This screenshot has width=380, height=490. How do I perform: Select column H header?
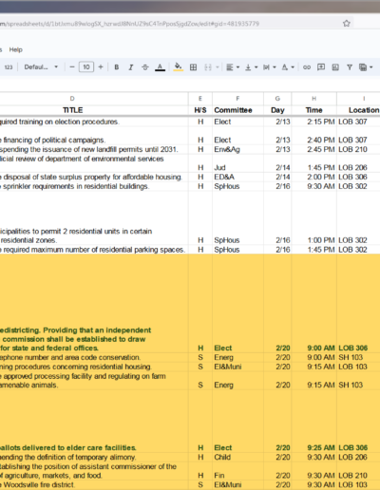click(x=314, y=99)
